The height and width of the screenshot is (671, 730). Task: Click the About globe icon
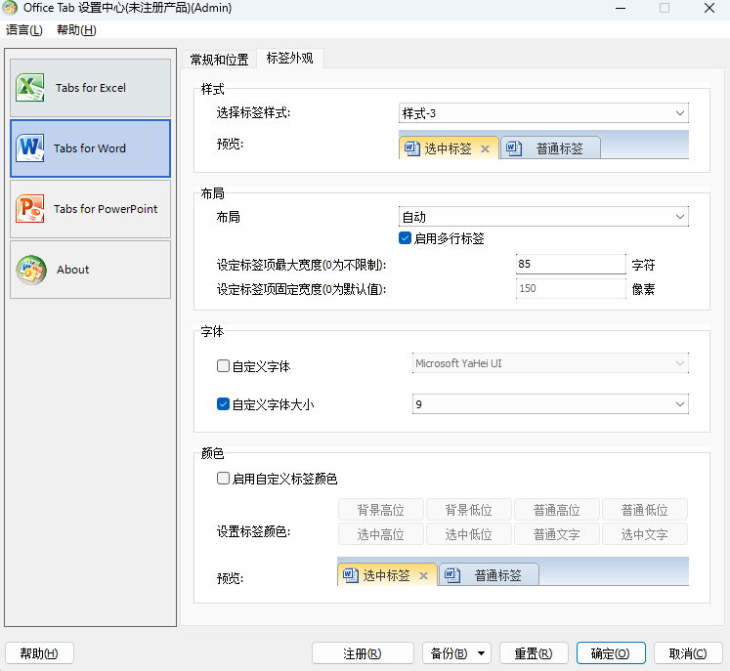(30, 270)
